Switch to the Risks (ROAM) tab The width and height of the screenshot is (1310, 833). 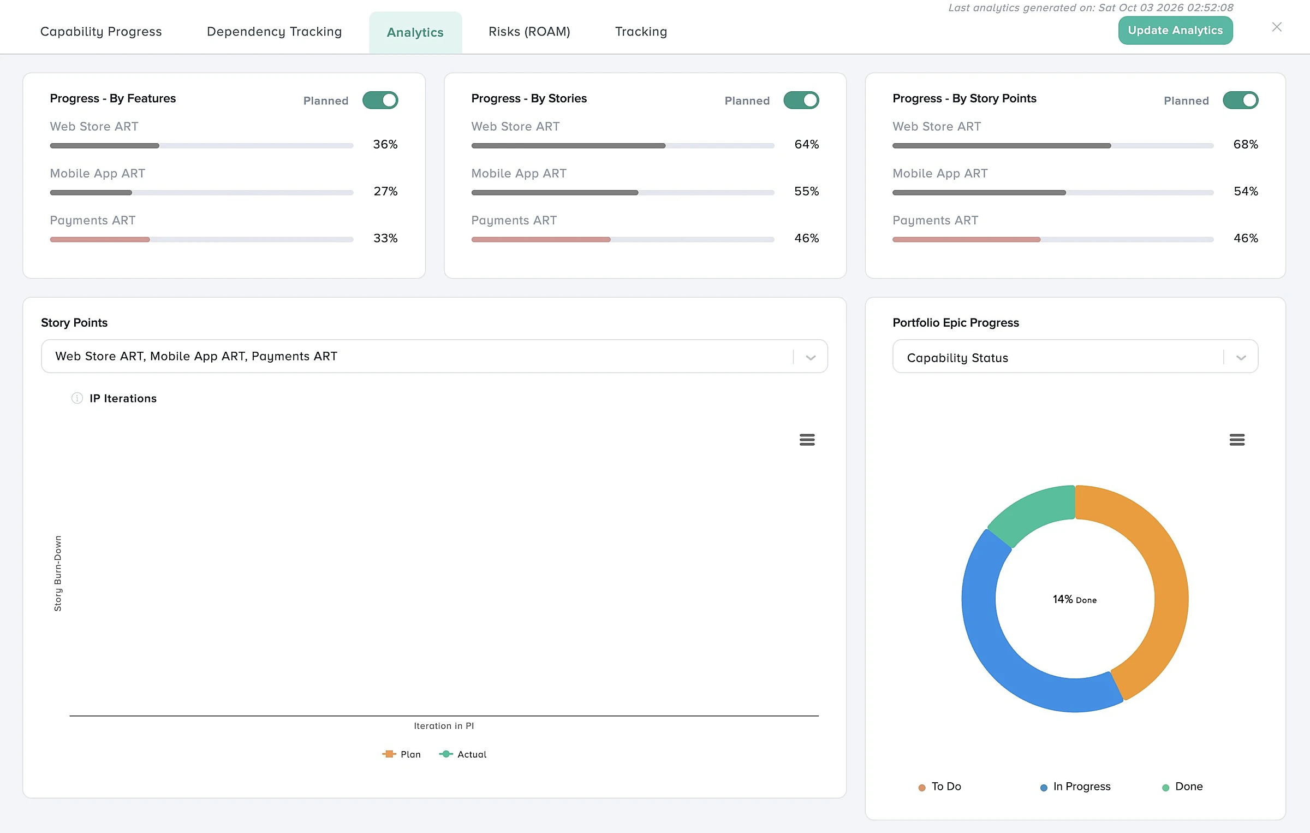coord(529,32)
